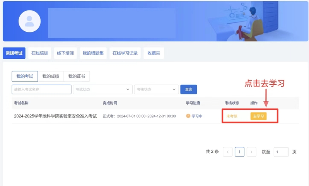Screen dimensions: 309x186
Task: Click the 跳至 page number input box
Action: [x=281, y=152]
